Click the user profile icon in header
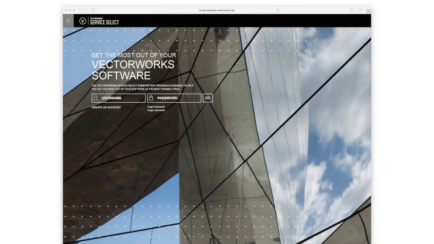Viewport: 434px width, 244px height. [x=68, y=21]
